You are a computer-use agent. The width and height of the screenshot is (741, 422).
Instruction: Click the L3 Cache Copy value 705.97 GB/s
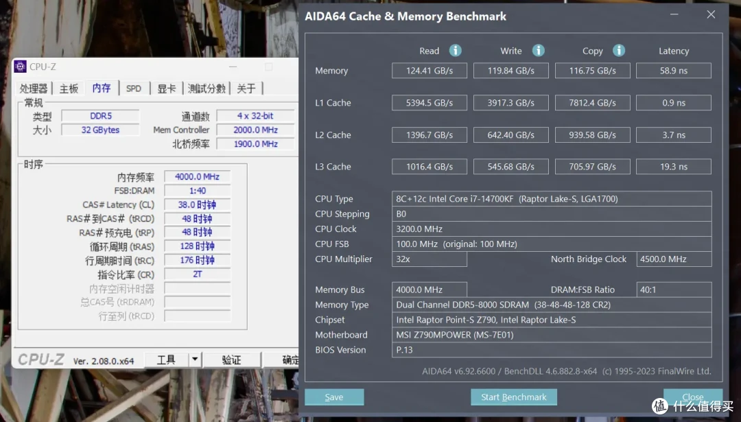[x=593, y=166]
